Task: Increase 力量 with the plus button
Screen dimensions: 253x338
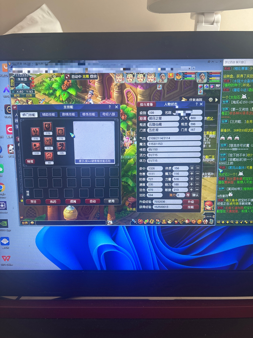Action: [192, 179]
